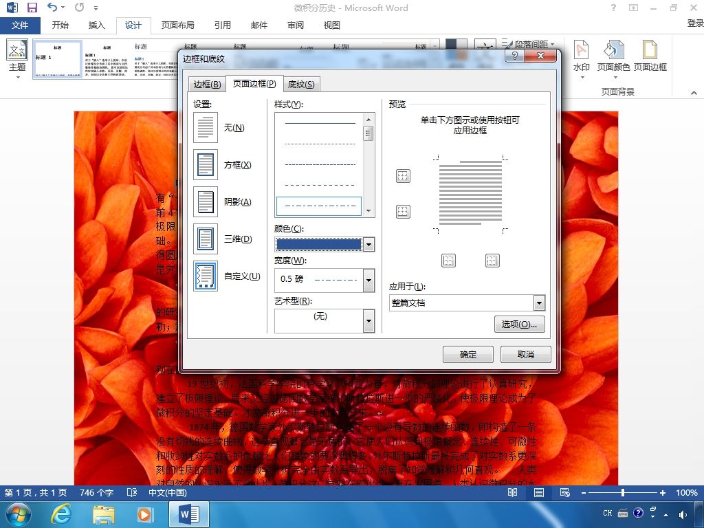704x528 pixels.
Task: Collapse the ribbon with the chevron arrow
Action: pos(694,93)
